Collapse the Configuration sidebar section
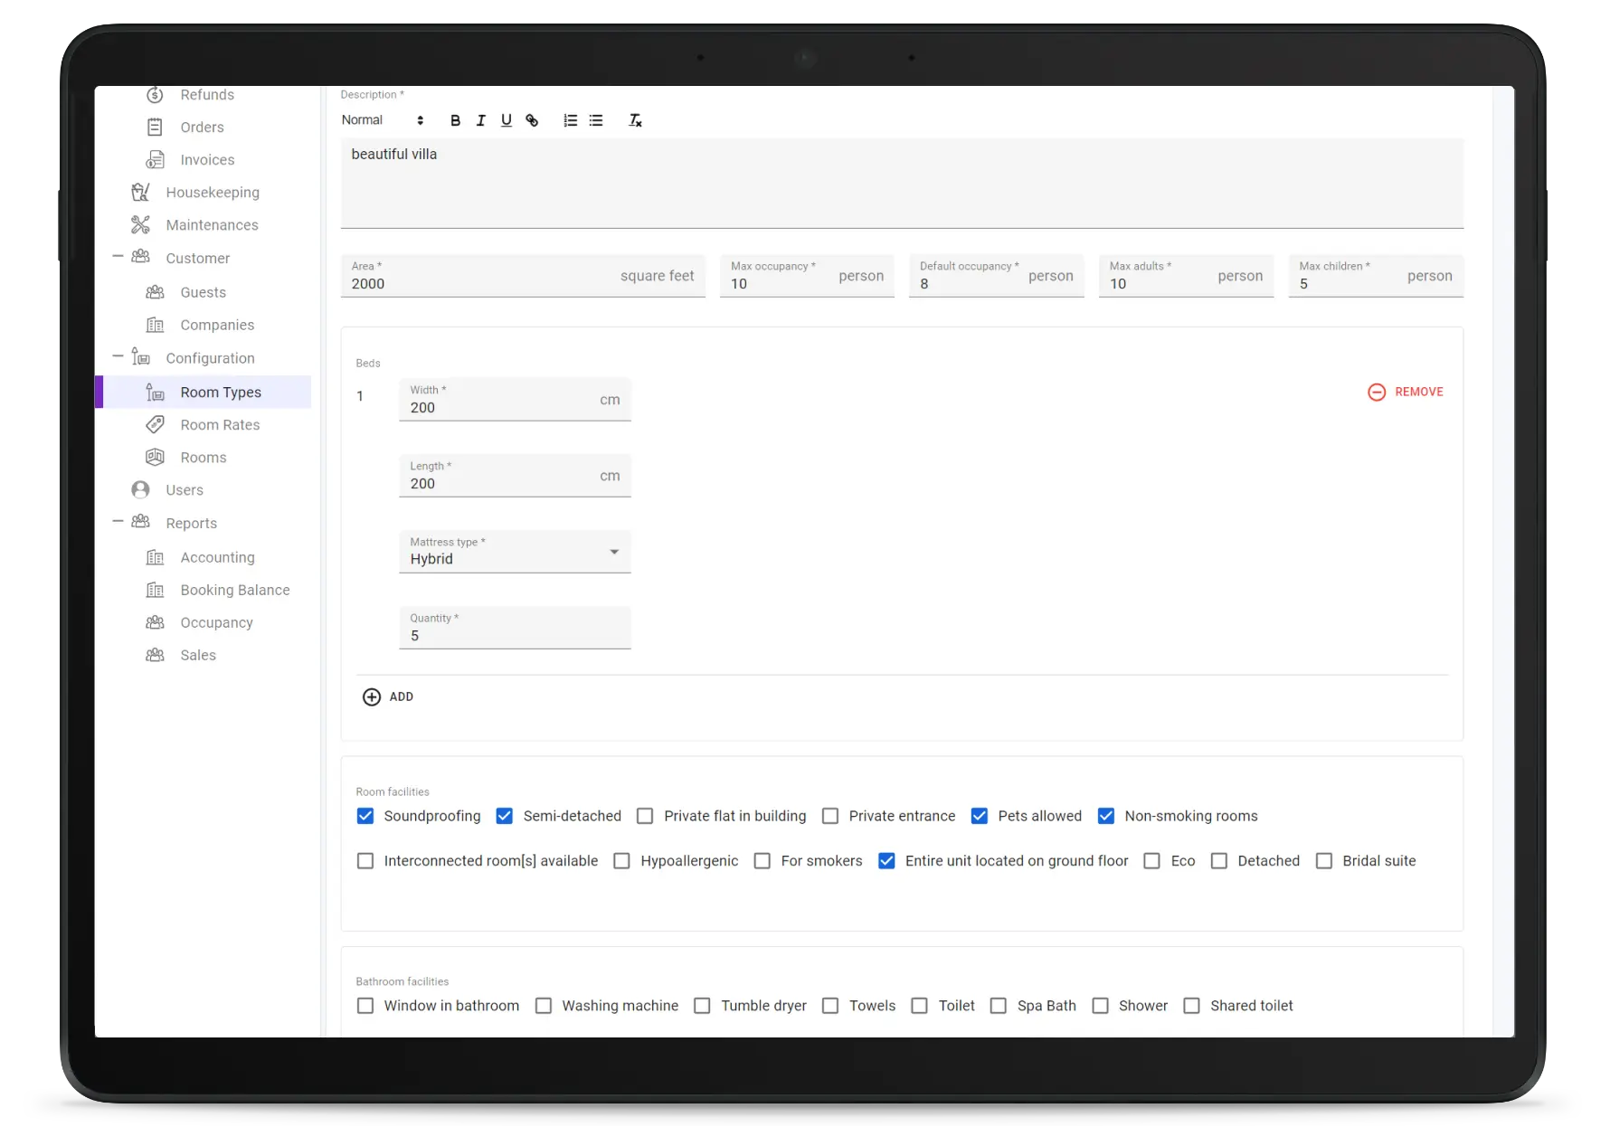 [x=118, y=357]
